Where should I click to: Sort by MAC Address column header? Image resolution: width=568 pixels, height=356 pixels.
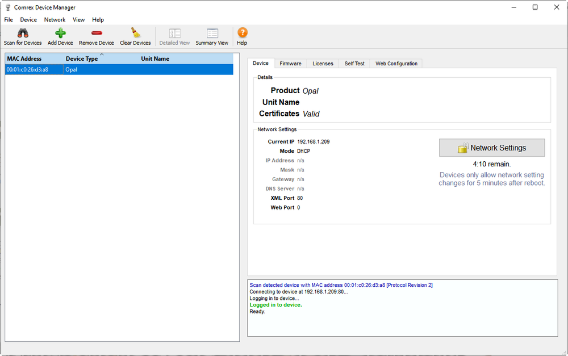35,58
